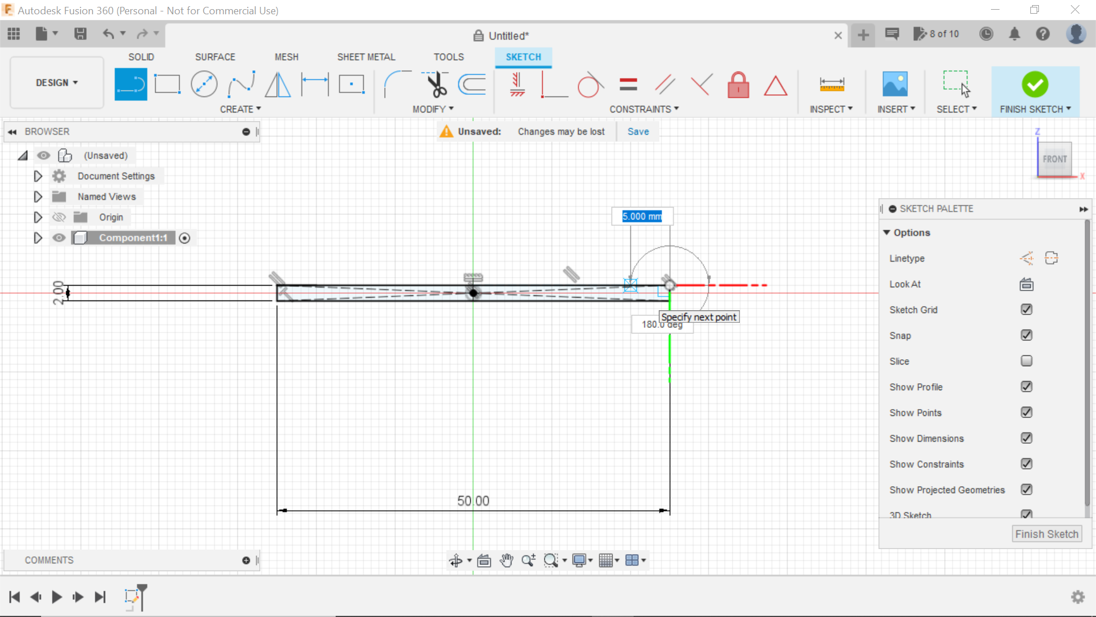The width and height of the screenshot is (1096, 617).
Task: Activate the Circle sketch tool
Action: coord(204,84)
